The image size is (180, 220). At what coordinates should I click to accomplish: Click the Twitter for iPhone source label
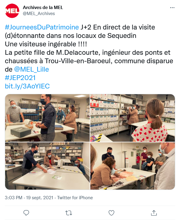(x=75, y=198)
